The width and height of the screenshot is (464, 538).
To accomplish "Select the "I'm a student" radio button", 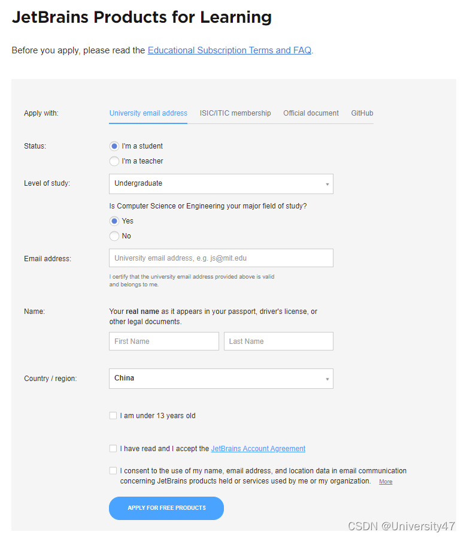I will 114,146.
